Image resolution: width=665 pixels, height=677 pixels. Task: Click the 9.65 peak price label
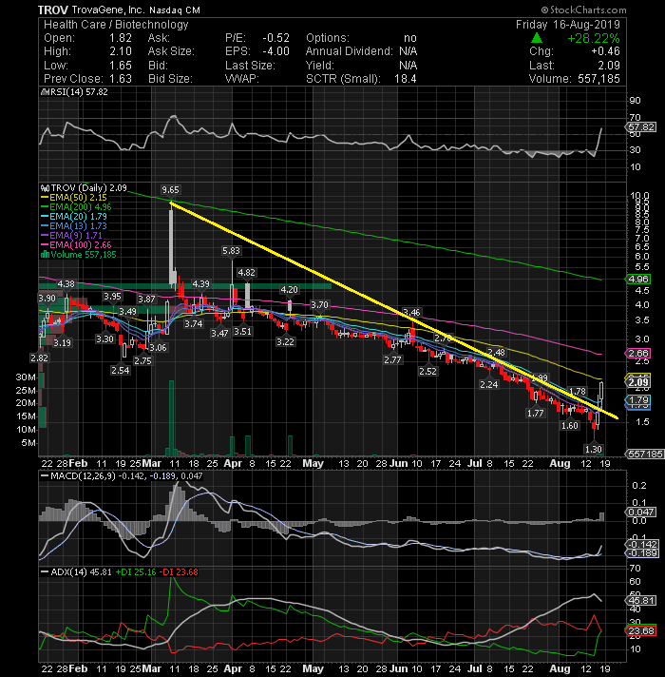pos(170,189)
